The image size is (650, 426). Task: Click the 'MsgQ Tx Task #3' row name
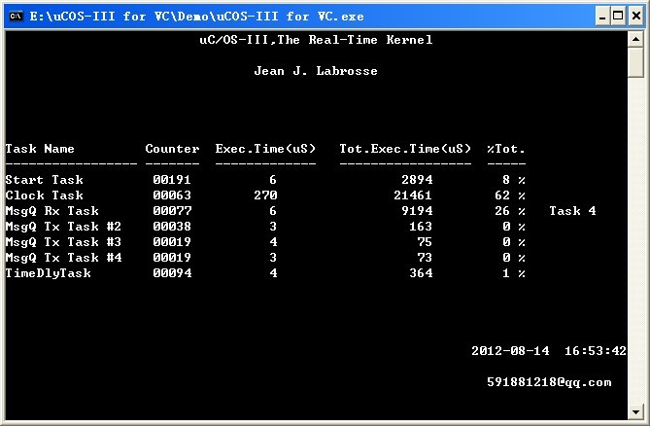point(63,242)
